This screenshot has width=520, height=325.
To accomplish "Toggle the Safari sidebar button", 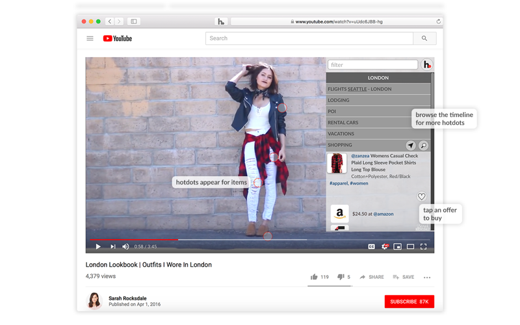I will pos(134,21).
